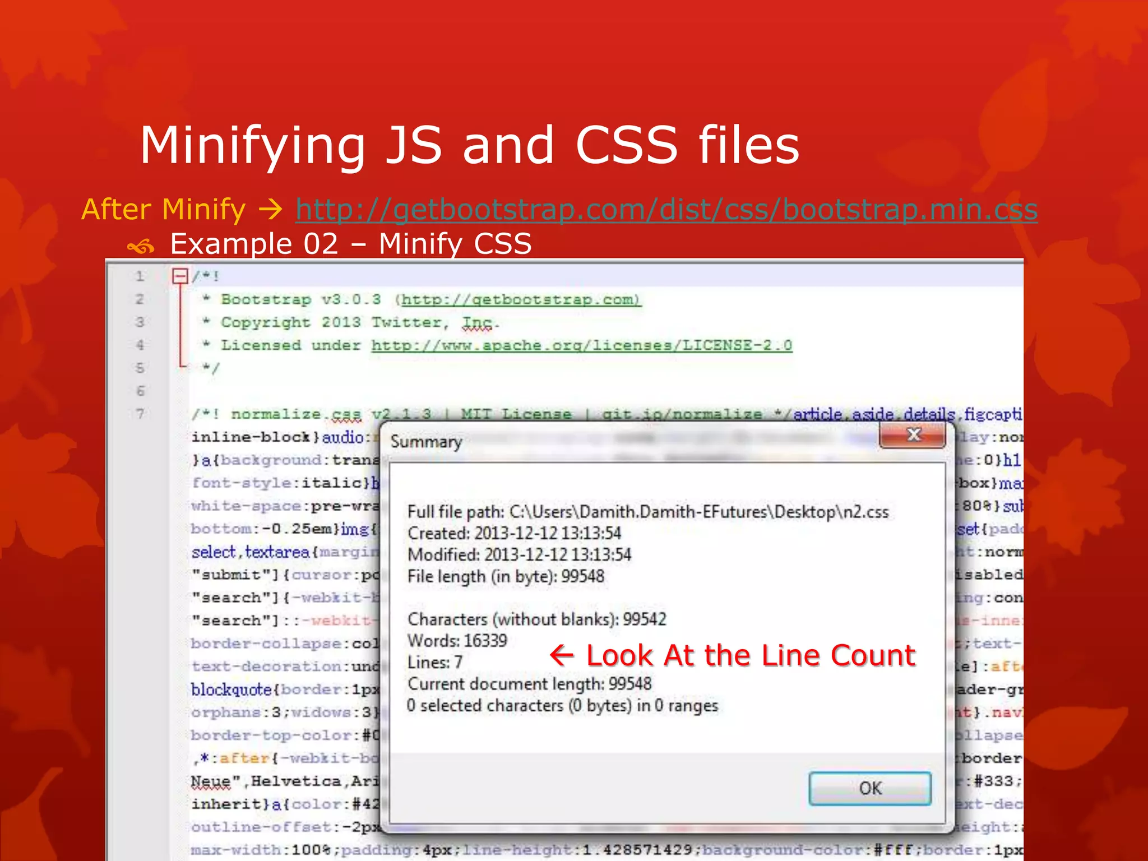1148x861 pixels.
Task: Click the 'blockquote' selector in the code
Action: pyautogui.click(x=231, y=689)
